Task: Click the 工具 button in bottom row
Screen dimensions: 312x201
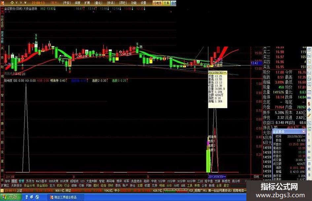Action: click(190, 185)
